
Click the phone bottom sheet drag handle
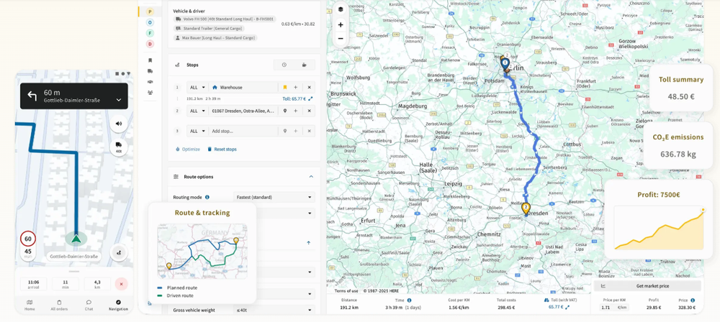[x=74, y=271]
